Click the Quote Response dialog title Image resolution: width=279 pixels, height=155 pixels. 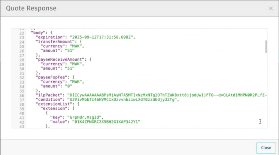tap(31, 8)
